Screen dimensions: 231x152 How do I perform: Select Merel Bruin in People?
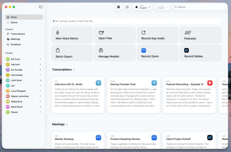coord(24,107)
